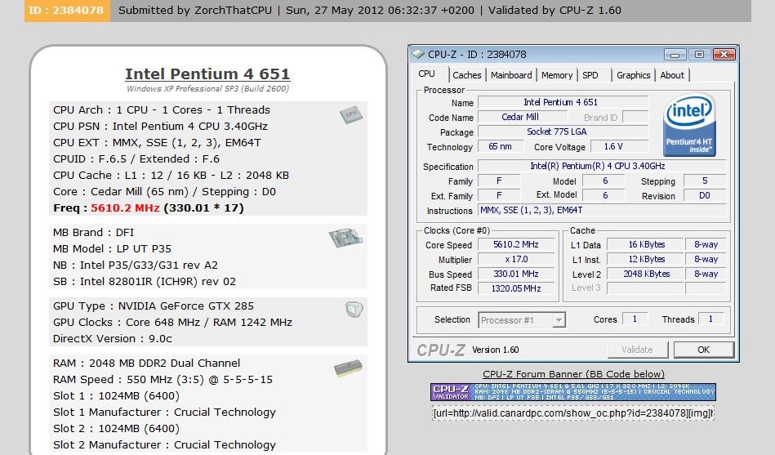
Task: Select the Graphics tab
Action: (x=633, y=75)
